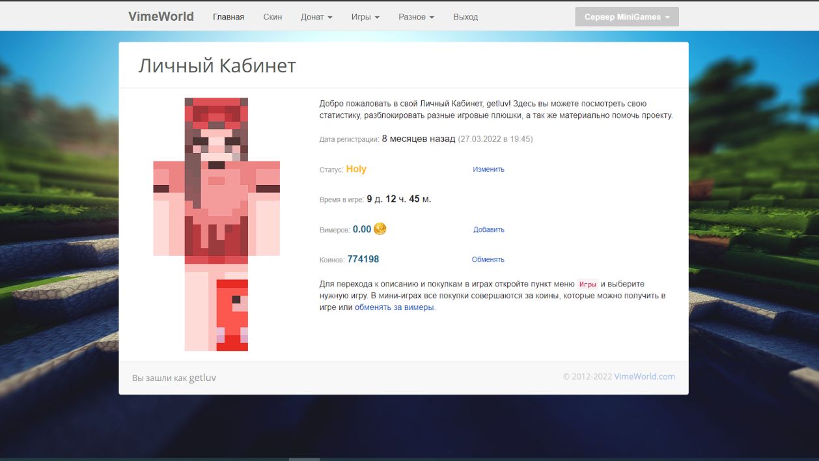Click the playtime 9 д. 12 ч. 45 м.

[x=399, y=199]
